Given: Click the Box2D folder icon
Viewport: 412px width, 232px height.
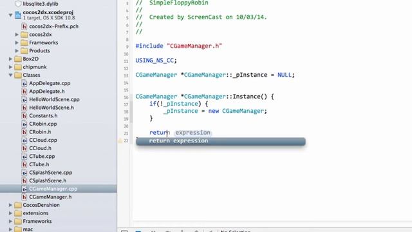Looking at the screenshot, I should coord(18,59).
